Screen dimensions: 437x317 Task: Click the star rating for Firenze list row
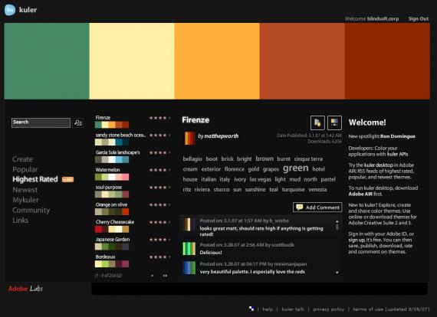(x=159, y=118)
